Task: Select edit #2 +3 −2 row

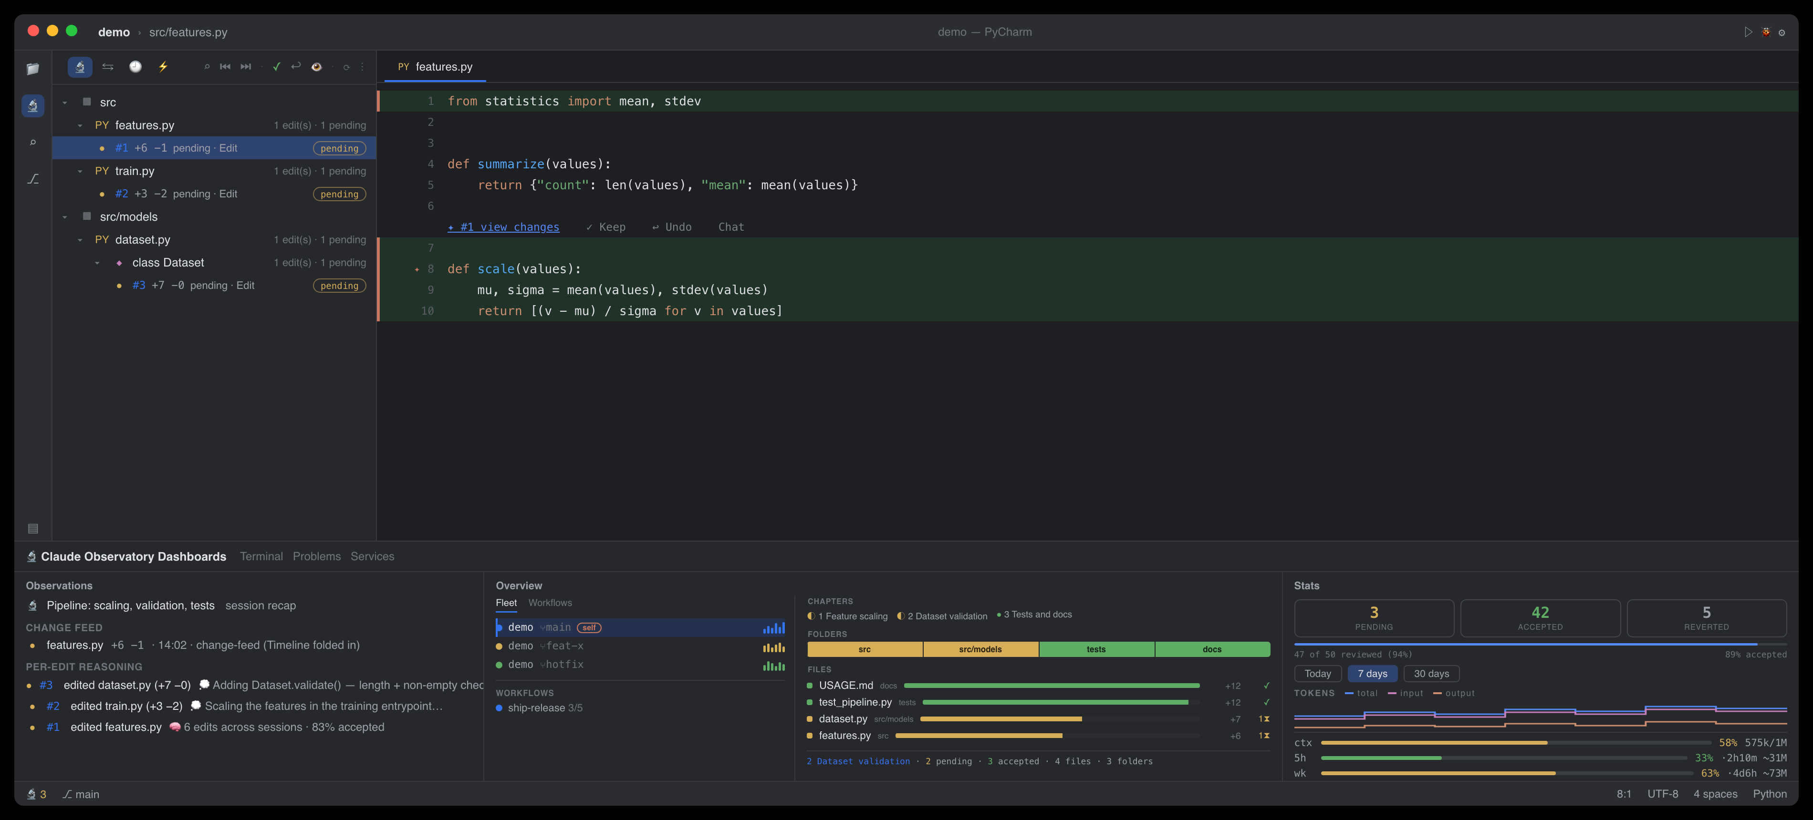Action: [x=215, y=194]
